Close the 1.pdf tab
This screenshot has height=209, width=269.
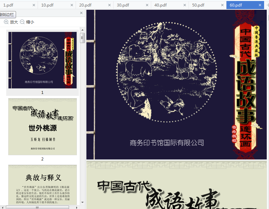tap(34, 5)
